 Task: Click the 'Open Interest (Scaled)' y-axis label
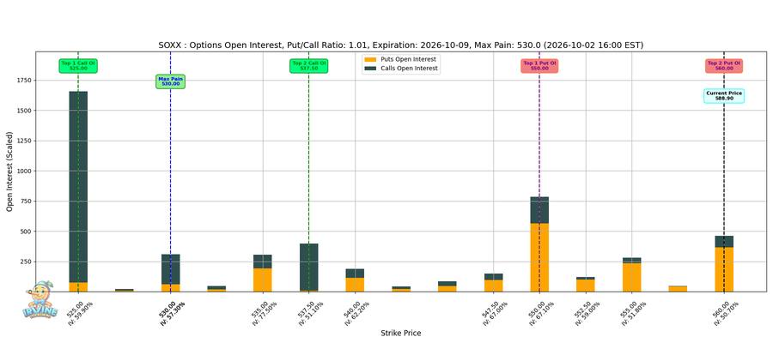[x=9, y=171]
